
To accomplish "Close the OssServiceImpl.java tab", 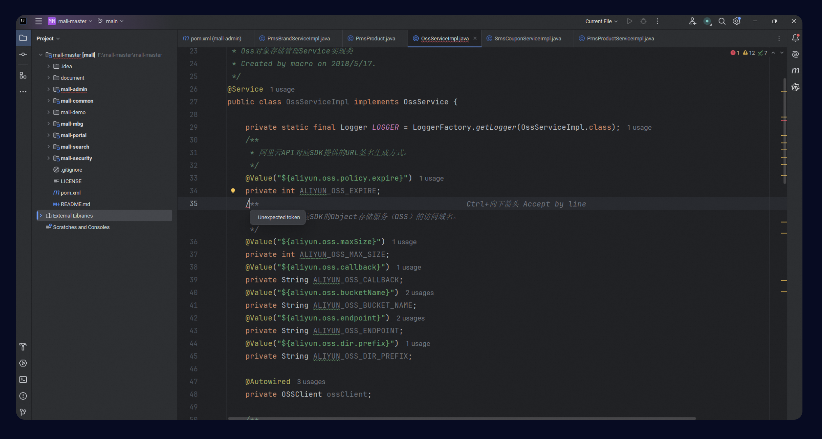I will click(475, 38).
